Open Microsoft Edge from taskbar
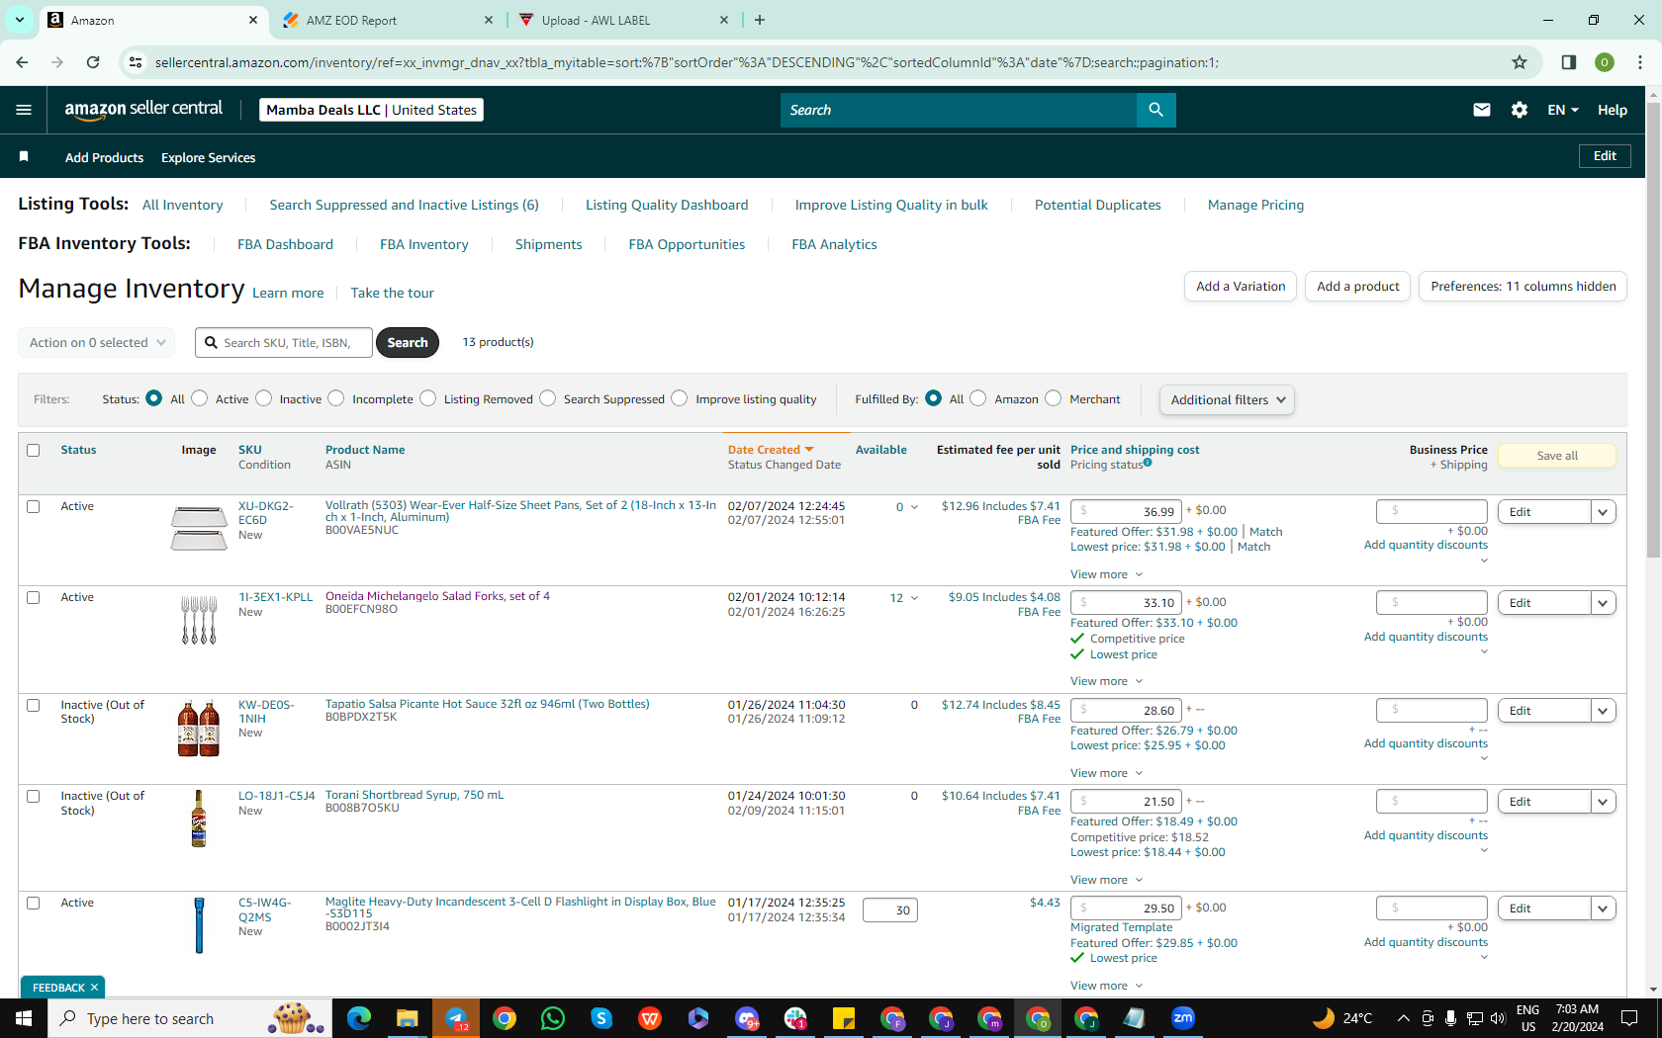This screenshot has width=1662, height=1038. click(x=358, y=1018)
